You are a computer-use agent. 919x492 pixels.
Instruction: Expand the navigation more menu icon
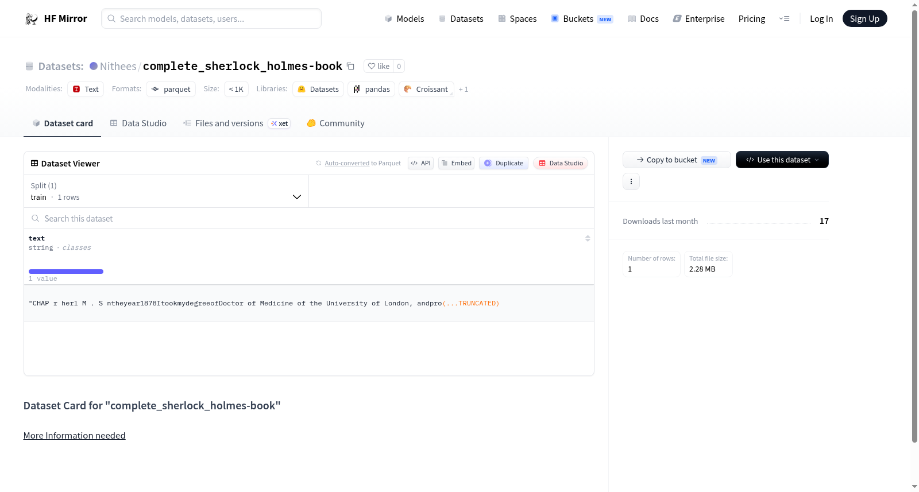tap(784, 19)
